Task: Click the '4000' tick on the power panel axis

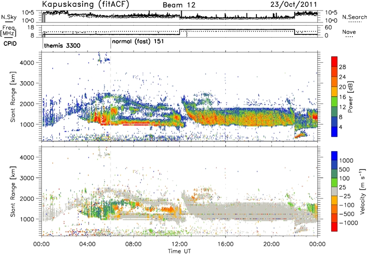Action: 27,62
